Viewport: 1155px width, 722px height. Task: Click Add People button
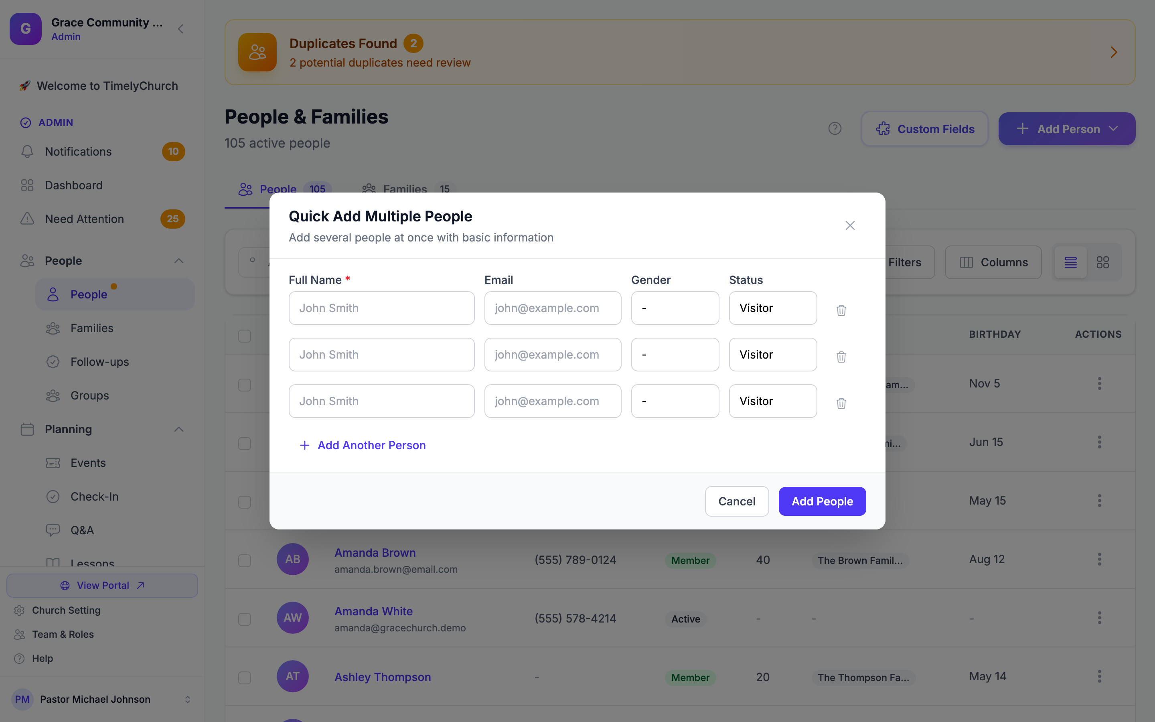click(x=822, y=501)
